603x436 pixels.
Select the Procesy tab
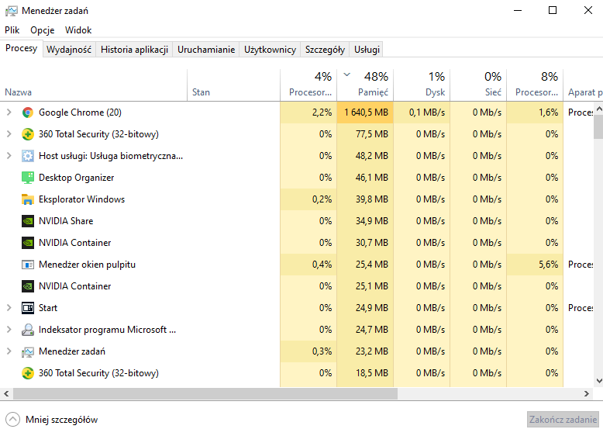click(x=21, y=48)
